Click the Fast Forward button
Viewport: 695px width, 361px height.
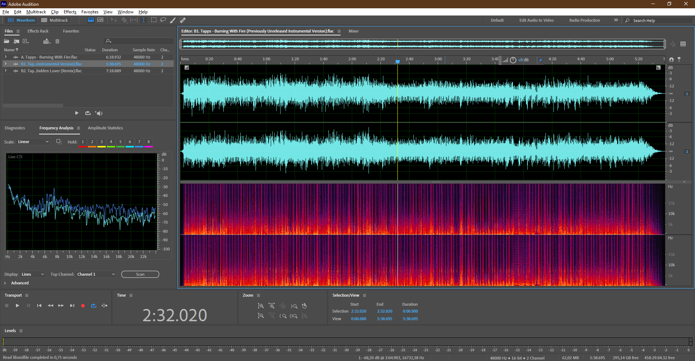61,306
